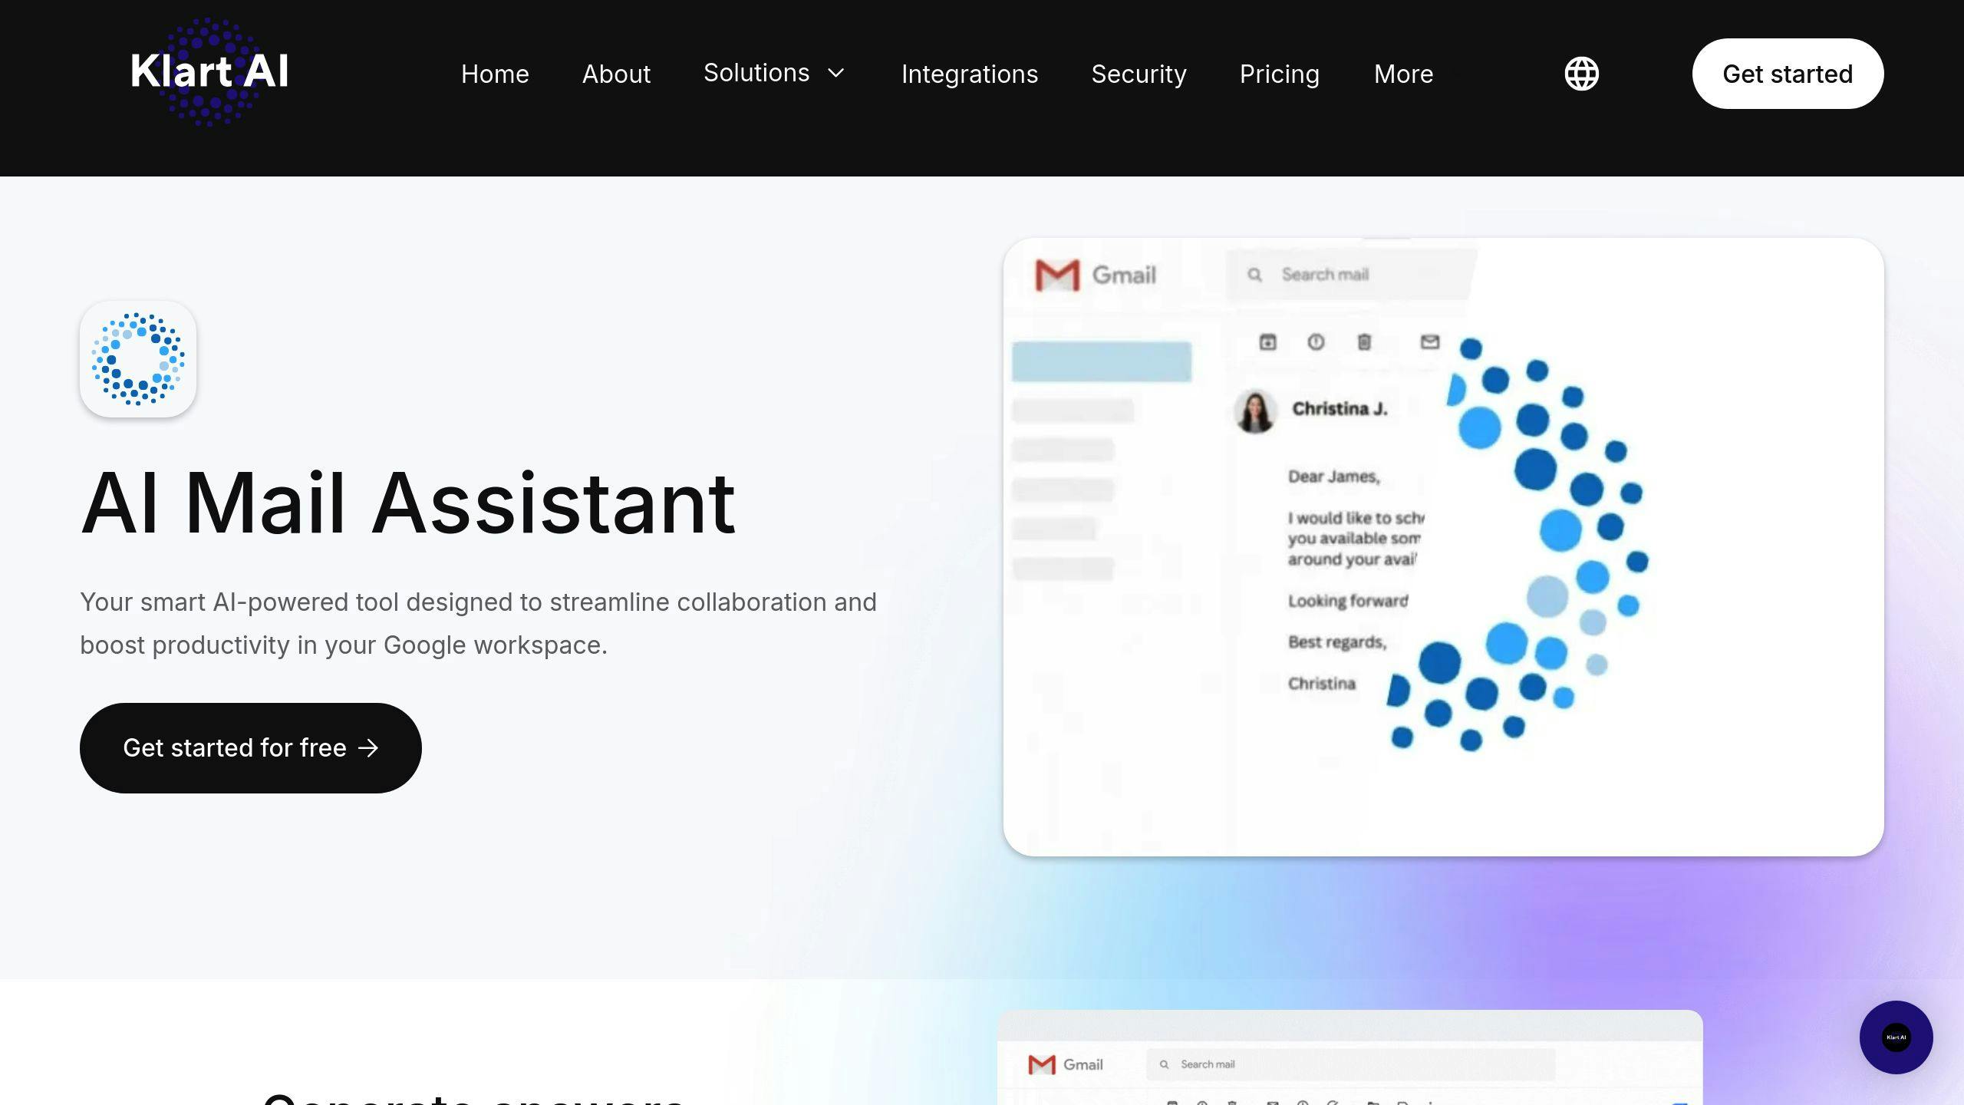Screen dimensions: 1964x1105
Task: Click the Klart AI logo icon
Action: pyautogui.click(x=209, y=73)
